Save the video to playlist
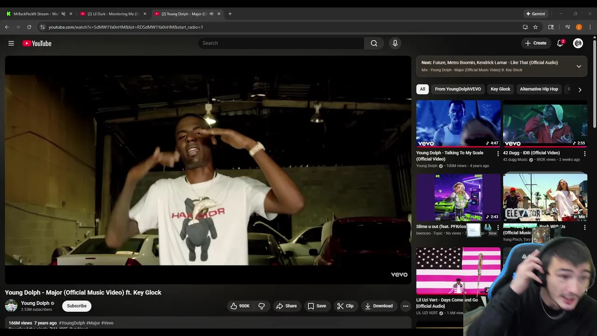 point(317,306)
